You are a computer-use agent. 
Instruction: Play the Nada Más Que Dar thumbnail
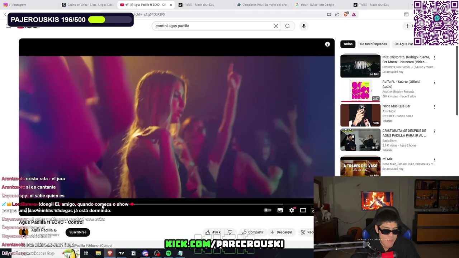(x=360, y=115)
